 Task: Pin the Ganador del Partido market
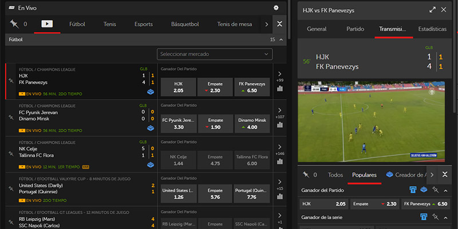click(x=435, y=190)
